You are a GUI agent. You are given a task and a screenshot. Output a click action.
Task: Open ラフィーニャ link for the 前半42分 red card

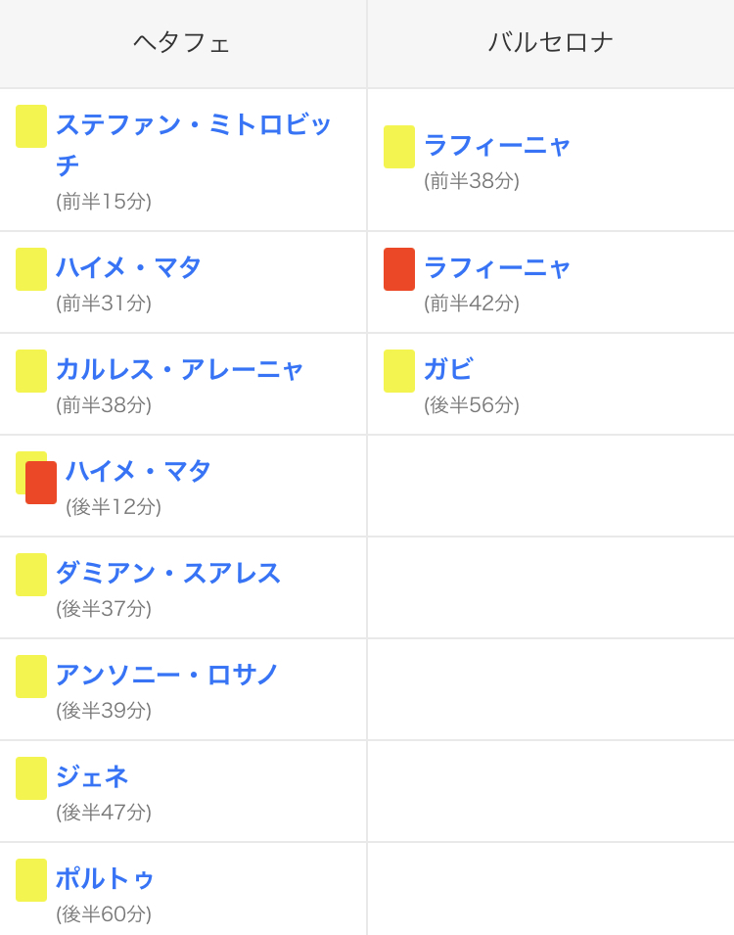tap(497, 267)
